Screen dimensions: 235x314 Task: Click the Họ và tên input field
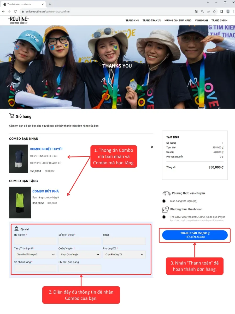pos(35,241)
